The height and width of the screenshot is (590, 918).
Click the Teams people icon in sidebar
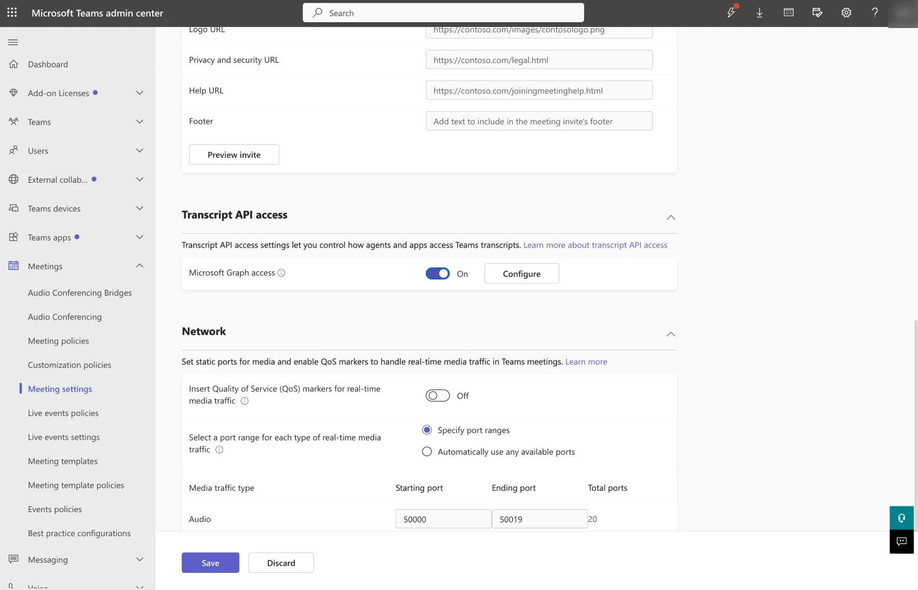coord(14,122)
